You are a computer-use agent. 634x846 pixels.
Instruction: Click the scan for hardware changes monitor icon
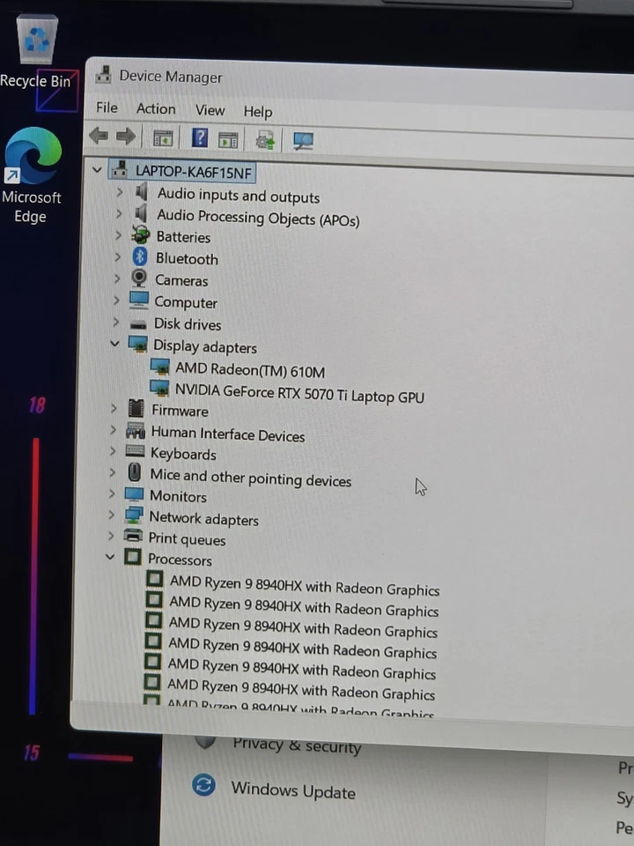(x=303, y=141)
